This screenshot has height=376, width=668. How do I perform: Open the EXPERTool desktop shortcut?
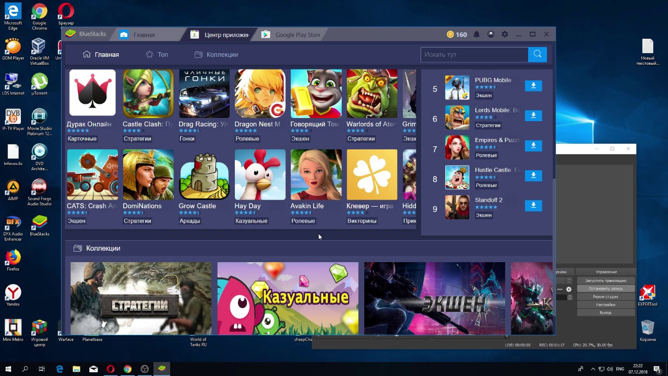pyautogui.click(x=648, y=295)
